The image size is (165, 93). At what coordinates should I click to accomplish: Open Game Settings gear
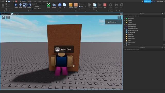(x=111, y=5)
